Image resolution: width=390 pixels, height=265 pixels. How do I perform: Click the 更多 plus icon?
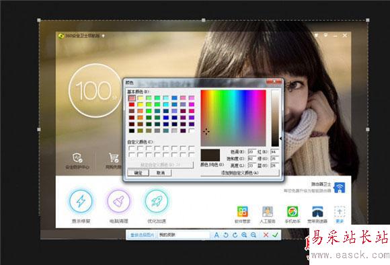point(340,212)
